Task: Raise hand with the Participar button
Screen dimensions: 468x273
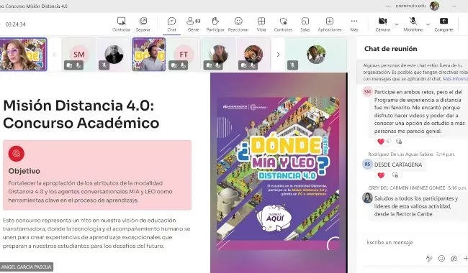Action: [x=215, y=24]
